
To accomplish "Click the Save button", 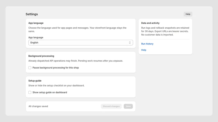I will (128, 106).
